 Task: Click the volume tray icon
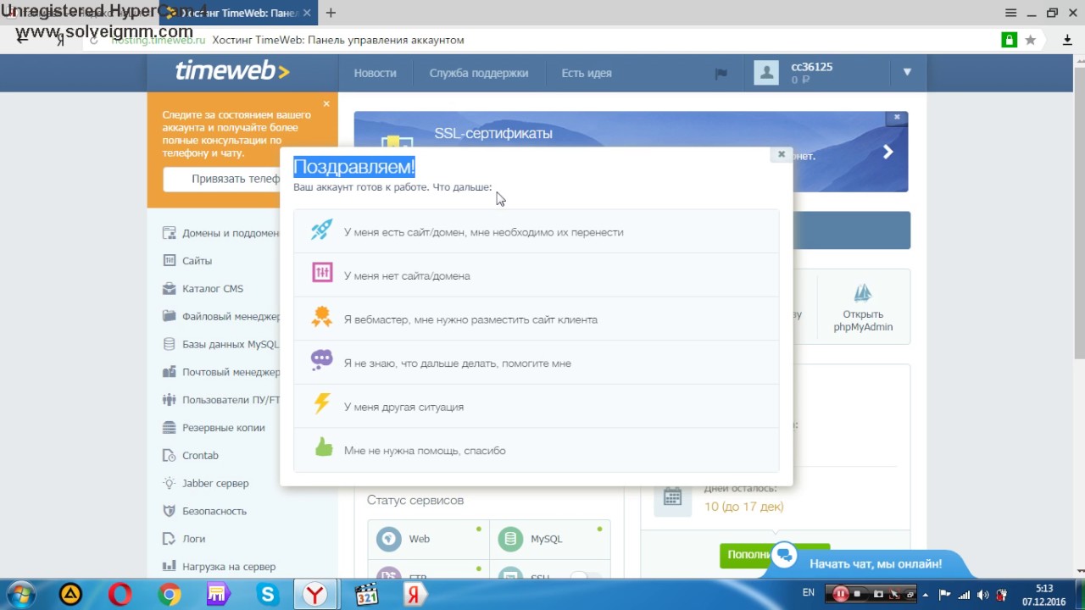click(982, 595)
